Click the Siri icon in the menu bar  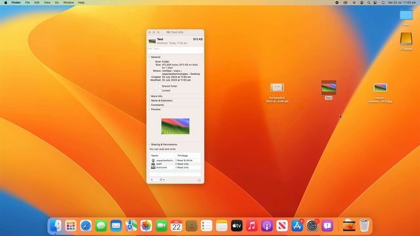point(383,3)
